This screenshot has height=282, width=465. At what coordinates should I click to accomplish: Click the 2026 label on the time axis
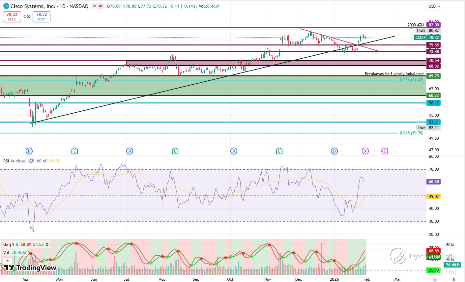(334, 279)
